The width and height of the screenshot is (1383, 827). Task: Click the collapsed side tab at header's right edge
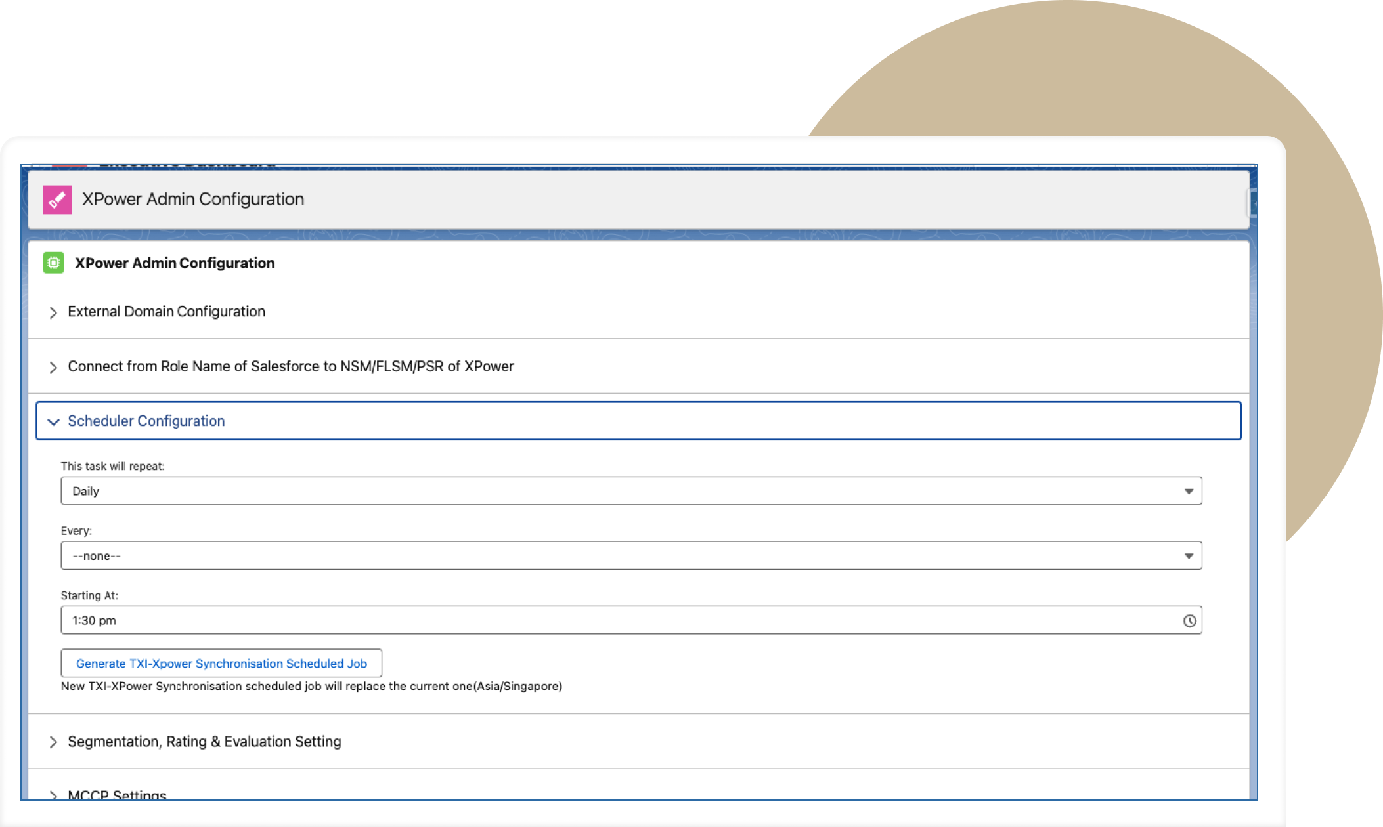point(1253,203)
